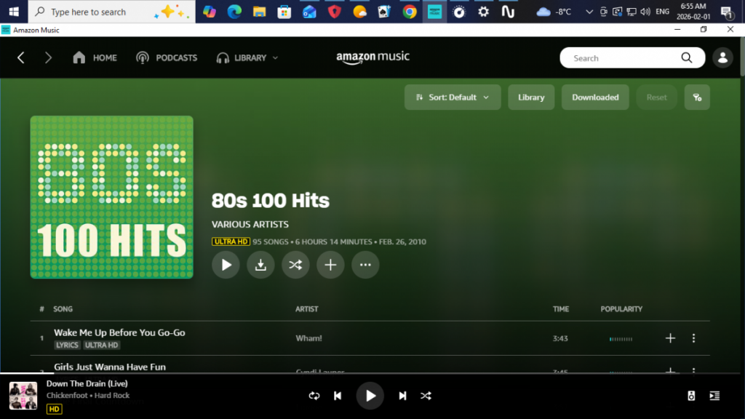Screen dimensions: 745x419
Task: Skip to next track in player bar
Action: 402,396
